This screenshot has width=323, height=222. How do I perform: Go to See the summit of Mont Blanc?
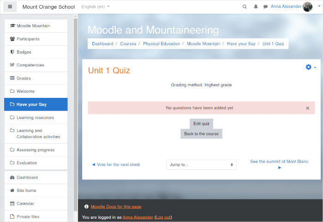pos(279,162)
